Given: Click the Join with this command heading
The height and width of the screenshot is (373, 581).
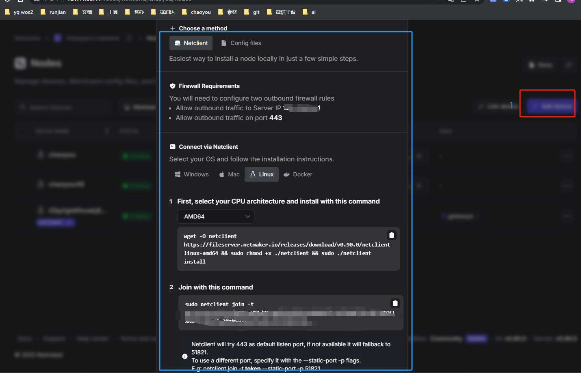Looking at the screenshot, I should point(216,287).
